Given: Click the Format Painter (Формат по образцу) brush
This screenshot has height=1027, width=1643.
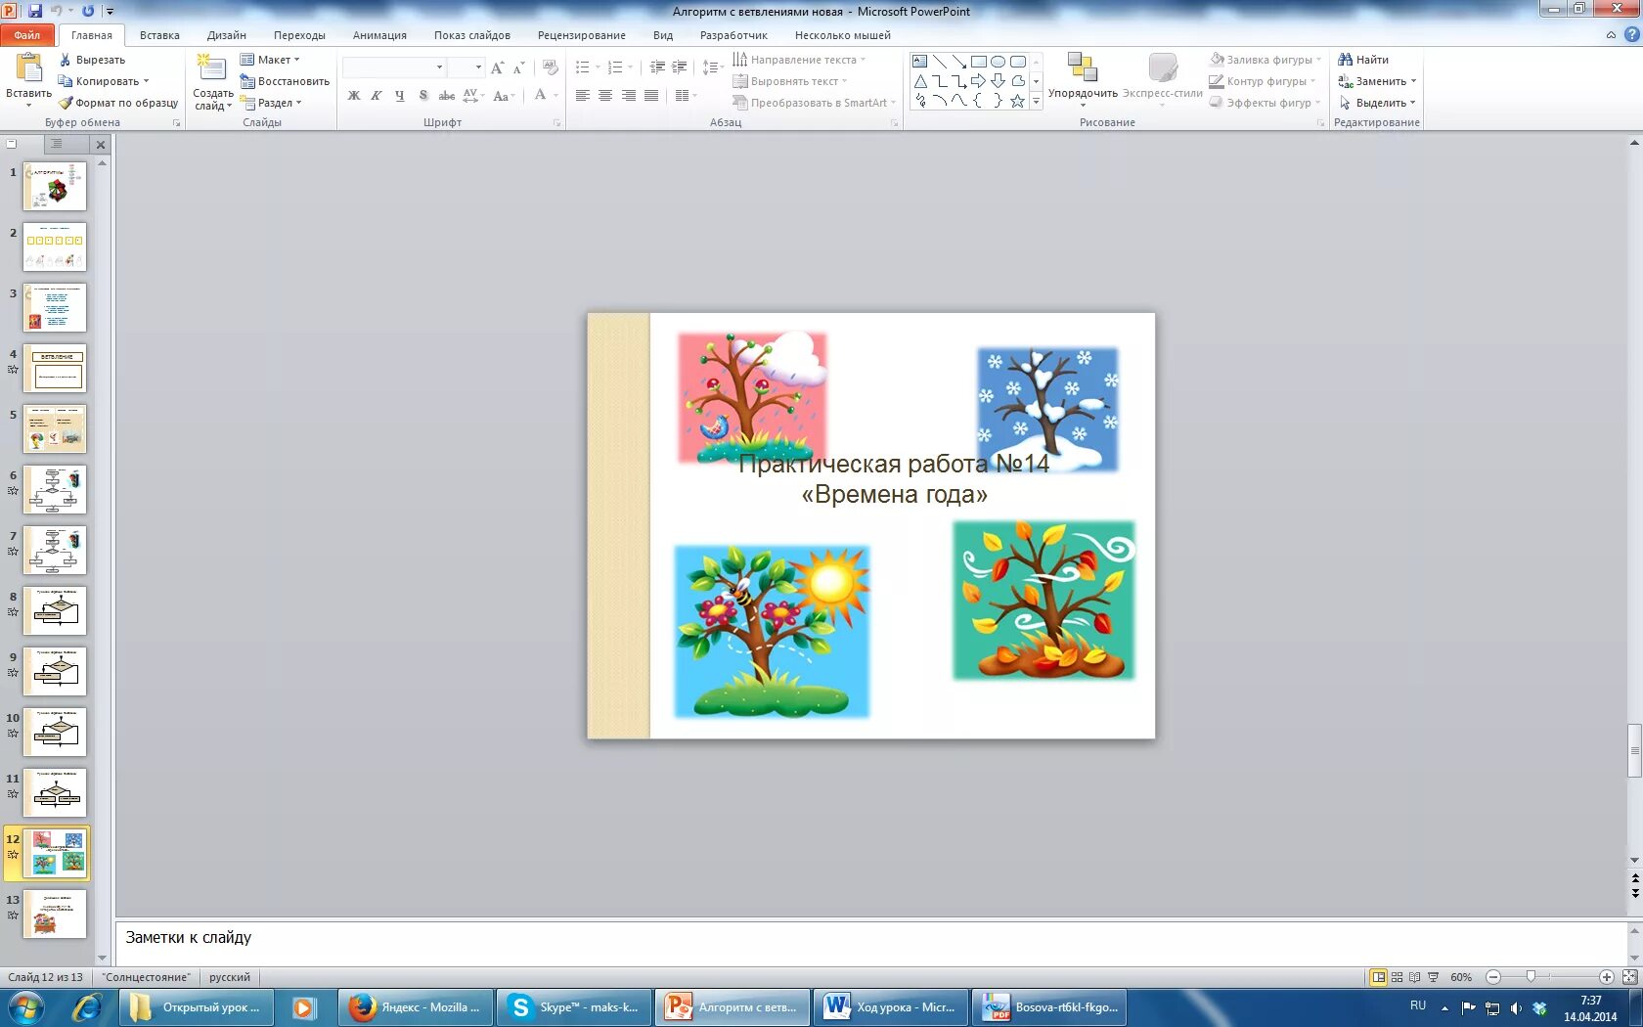Looking at the screenshot, I should 66,103.
